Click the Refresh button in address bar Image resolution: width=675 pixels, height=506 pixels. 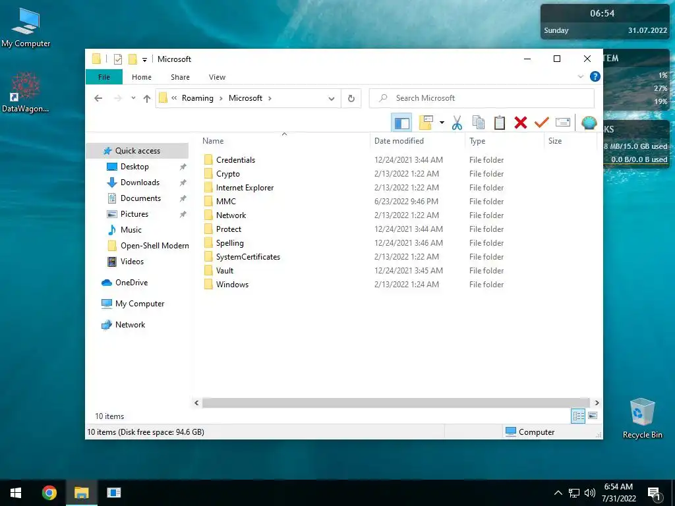351,99
